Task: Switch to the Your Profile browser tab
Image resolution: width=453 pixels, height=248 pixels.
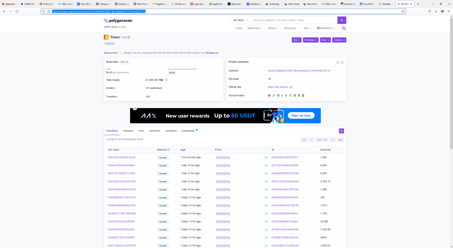Action: 367,4
